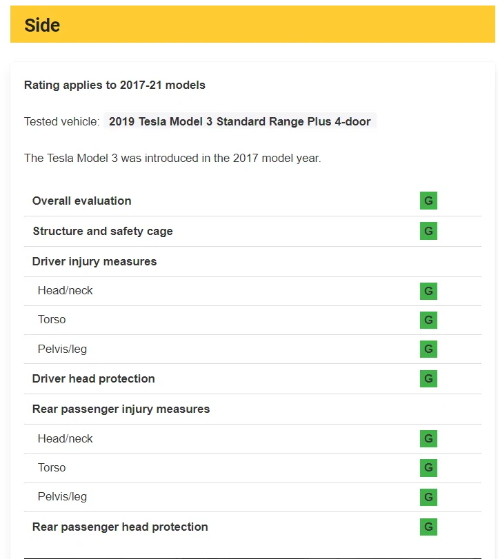Select the Overall evaluation row label

(81, 201)
